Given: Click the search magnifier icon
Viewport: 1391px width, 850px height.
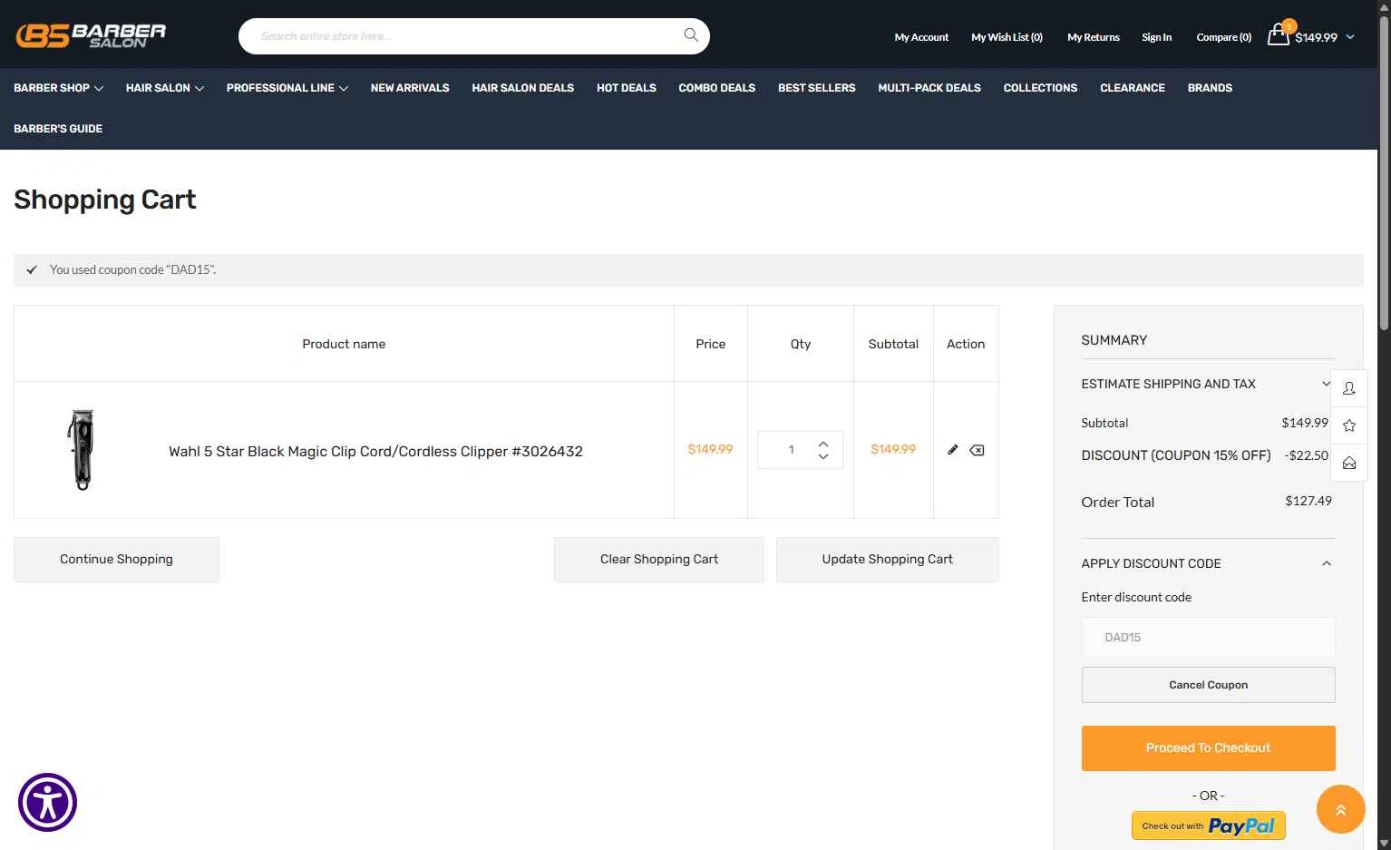Looking at the screenshot, I should [691, 35].
